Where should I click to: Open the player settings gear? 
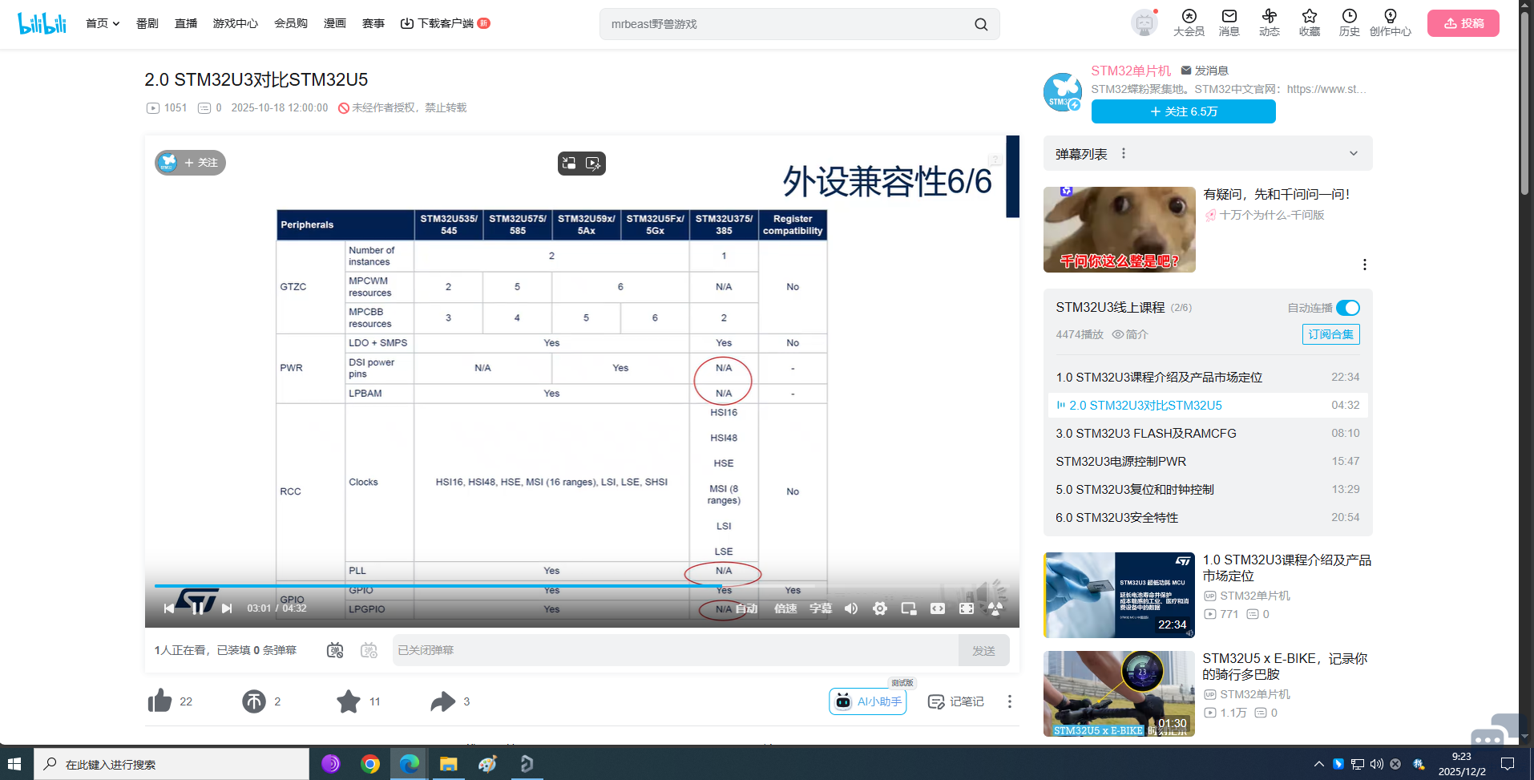(880, 608)
